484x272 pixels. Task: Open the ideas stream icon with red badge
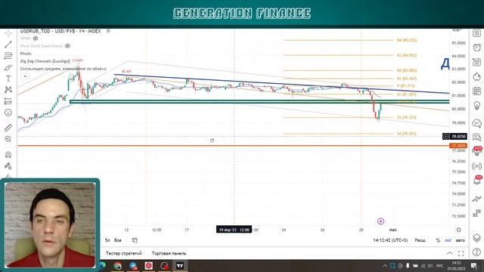477,151
